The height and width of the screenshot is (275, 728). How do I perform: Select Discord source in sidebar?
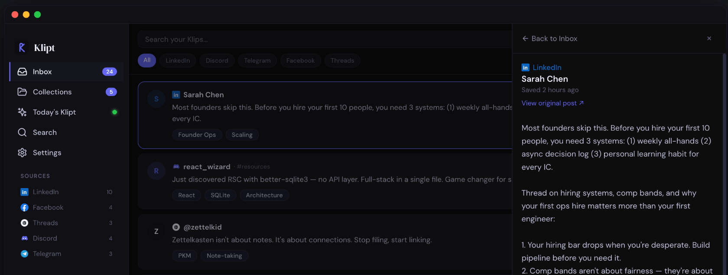click(x=67, y=238)
